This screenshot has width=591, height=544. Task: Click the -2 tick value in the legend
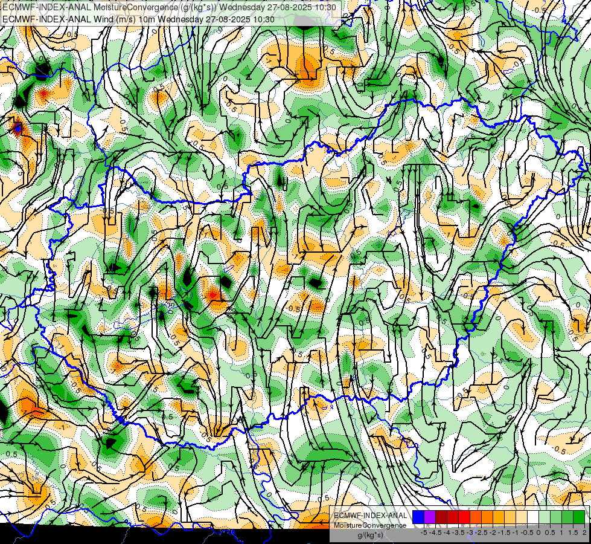[x=493, y=533]
